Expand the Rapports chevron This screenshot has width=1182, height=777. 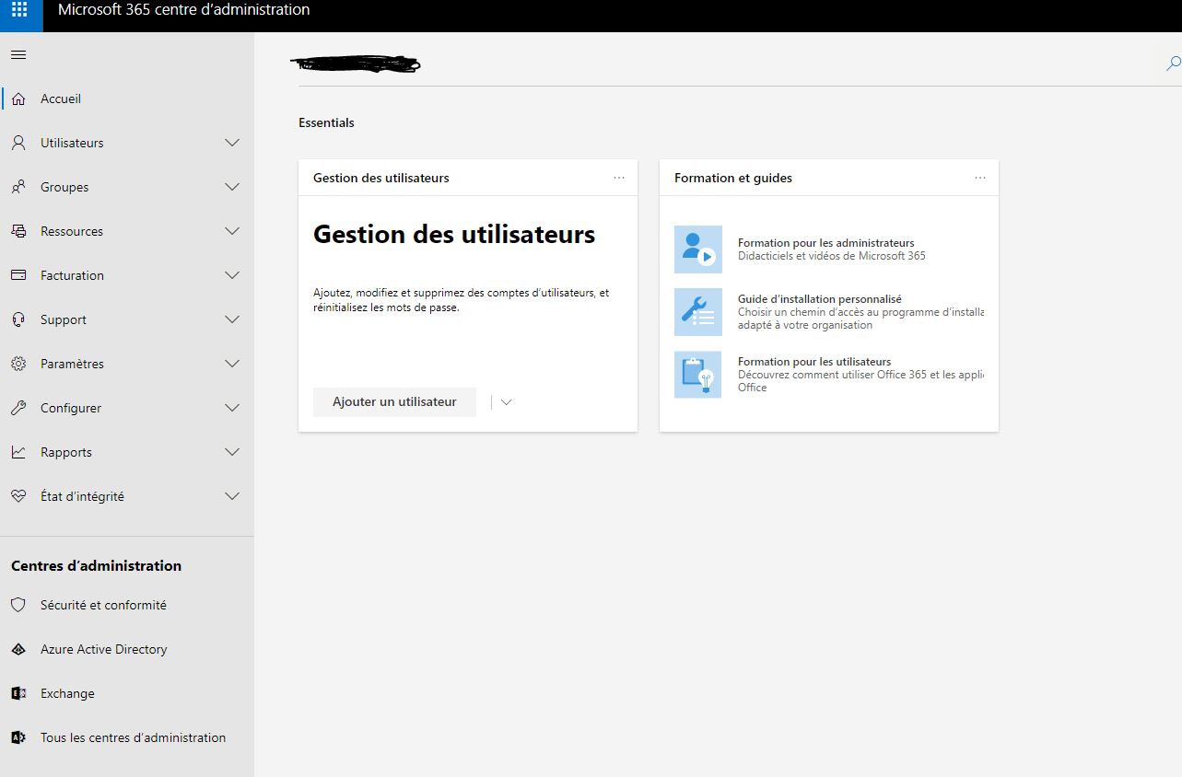coord(232,452)
